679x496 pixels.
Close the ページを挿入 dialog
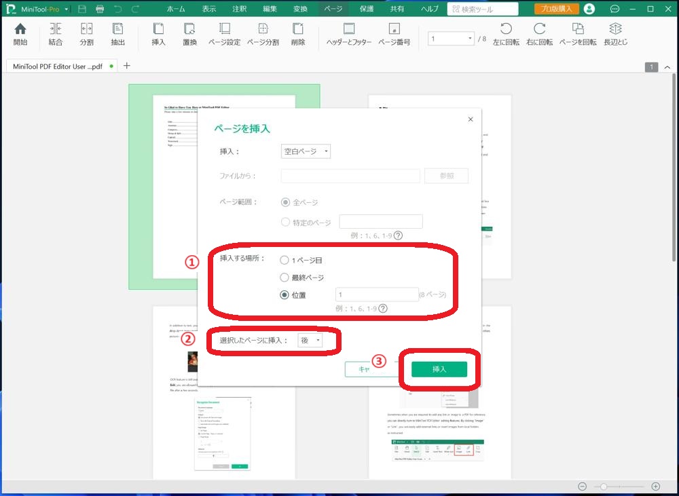click(x=471, y=119)
